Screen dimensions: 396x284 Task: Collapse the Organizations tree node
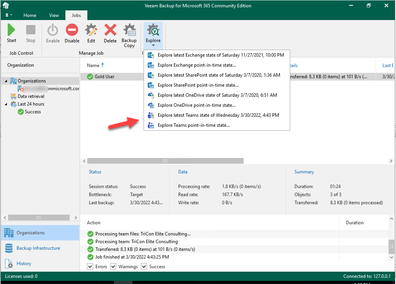click(7, 81)
